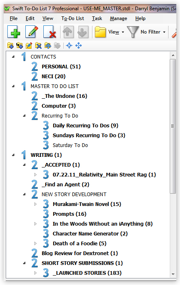Open the Task menu
This screenshot has width=180, height=285.
97,18
